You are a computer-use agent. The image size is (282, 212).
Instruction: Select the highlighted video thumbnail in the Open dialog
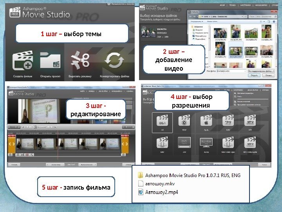point(235,51)
